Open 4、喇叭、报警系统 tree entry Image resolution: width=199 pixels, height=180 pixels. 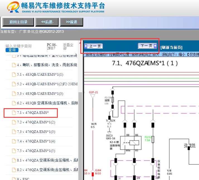click(47, 65)
